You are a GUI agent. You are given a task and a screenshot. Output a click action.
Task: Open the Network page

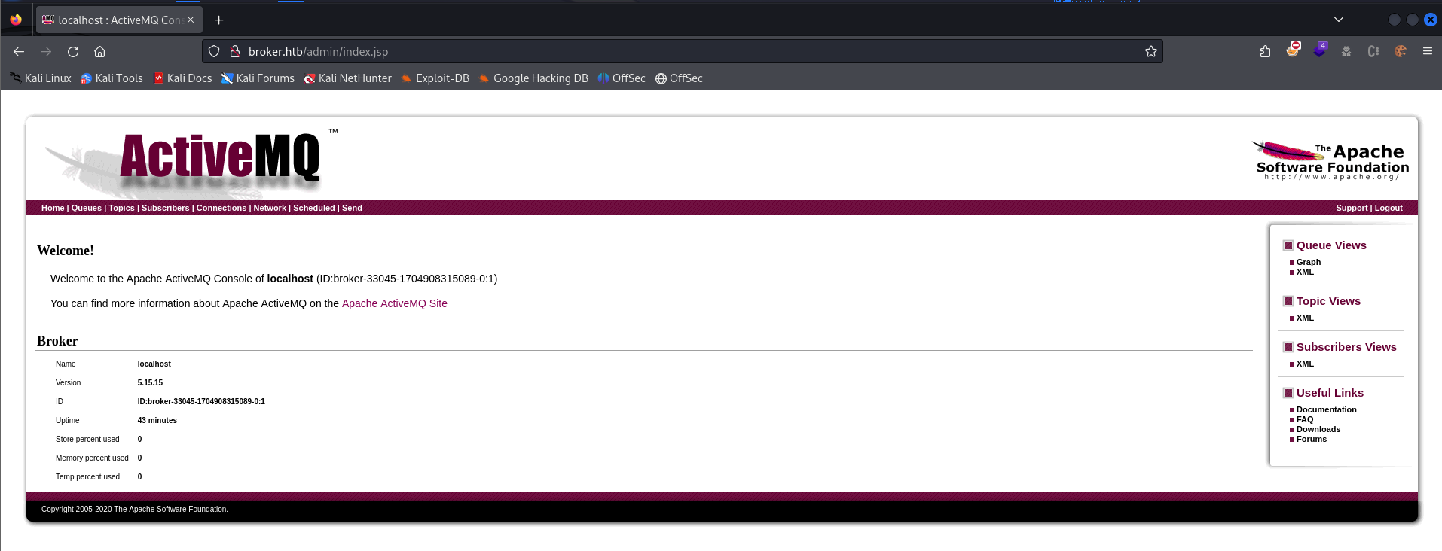[270, 208]
